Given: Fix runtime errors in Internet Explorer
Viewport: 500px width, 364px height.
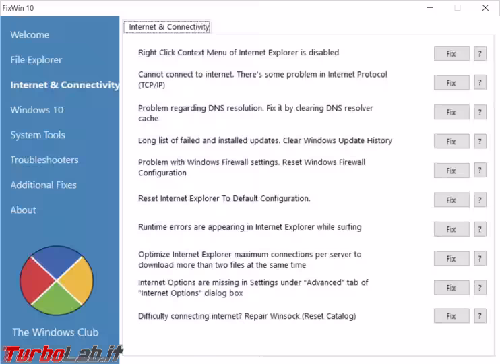Looking at the screenshot, I should click(451, 229).
